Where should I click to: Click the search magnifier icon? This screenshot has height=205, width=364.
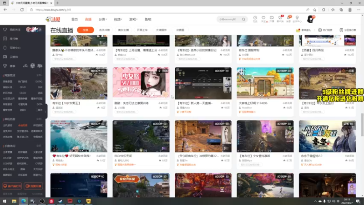point(243,19)
